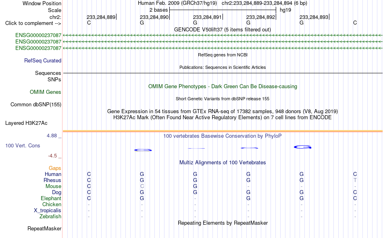The height and width of the screenshot is (238, 383).
Task: Click the Mouse alignment row label
Action: tap(53, 186)
